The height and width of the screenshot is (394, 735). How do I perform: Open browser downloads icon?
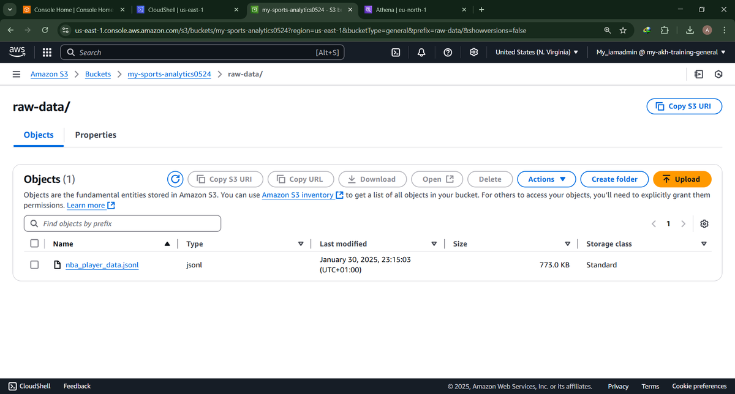[690, 30]
